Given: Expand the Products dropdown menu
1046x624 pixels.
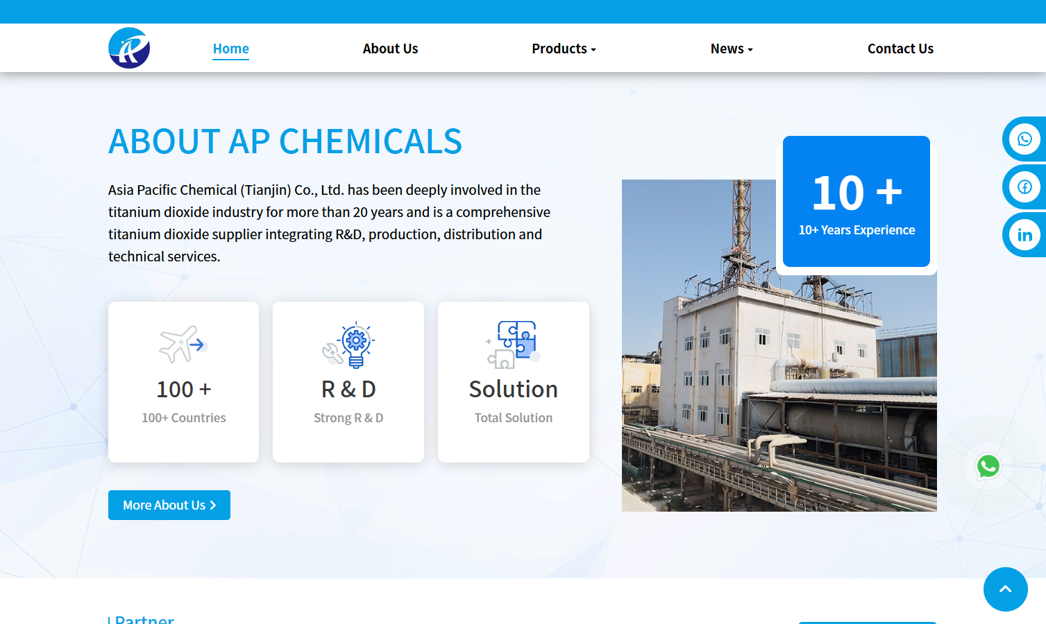Looking at the screenshot, I should pyautogui.click(x=564, y=48).
